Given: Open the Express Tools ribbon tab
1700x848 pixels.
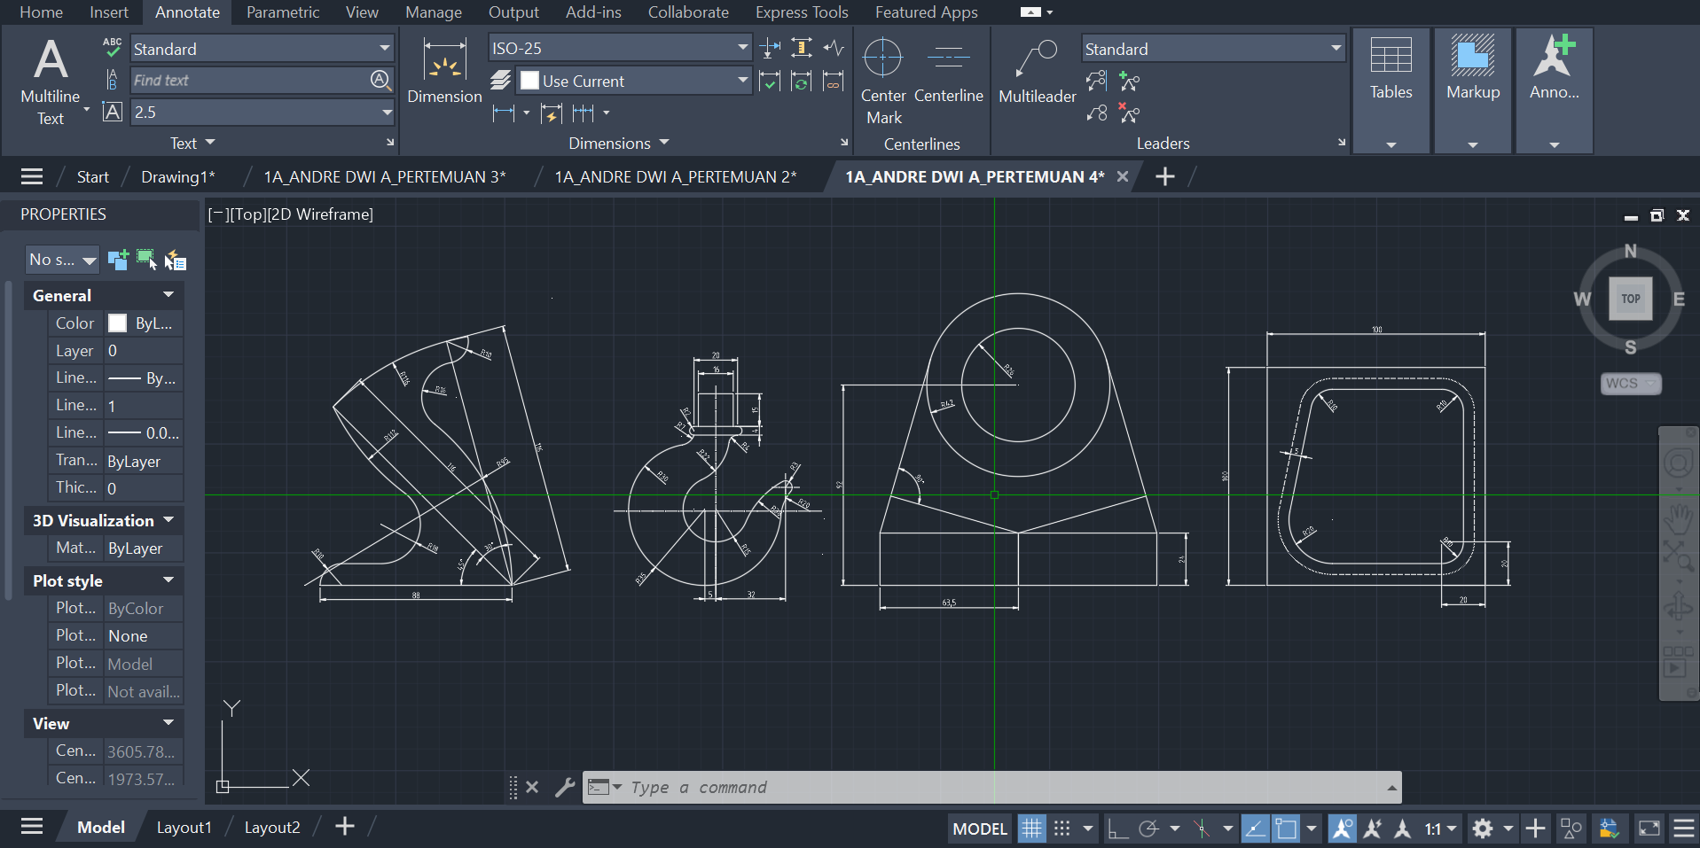Looking at the screenshot, I should (802, 12).
